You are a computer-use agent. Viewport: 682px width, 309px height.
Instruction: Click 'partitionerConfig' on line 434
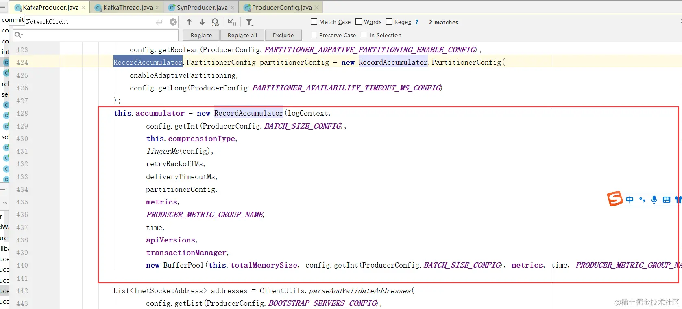(x=181, y=189)
